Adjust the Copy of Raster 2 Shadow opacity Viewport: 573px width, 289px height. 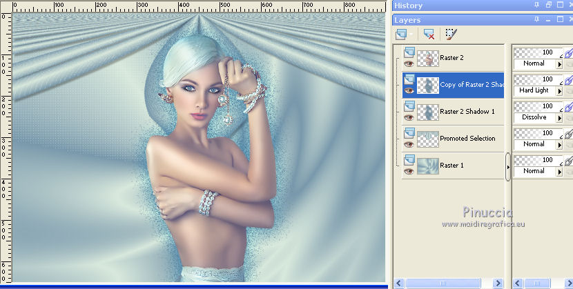point(538,80)
